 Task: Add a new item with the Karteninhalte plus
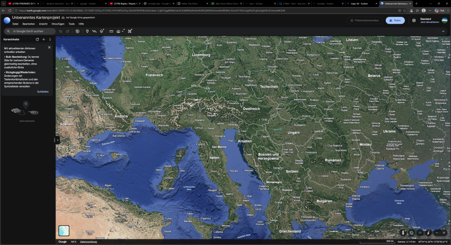point(44,39)
